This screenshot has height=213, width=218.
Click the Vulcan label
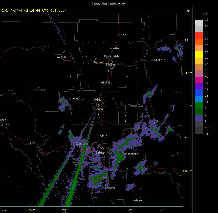coord(137,200)
